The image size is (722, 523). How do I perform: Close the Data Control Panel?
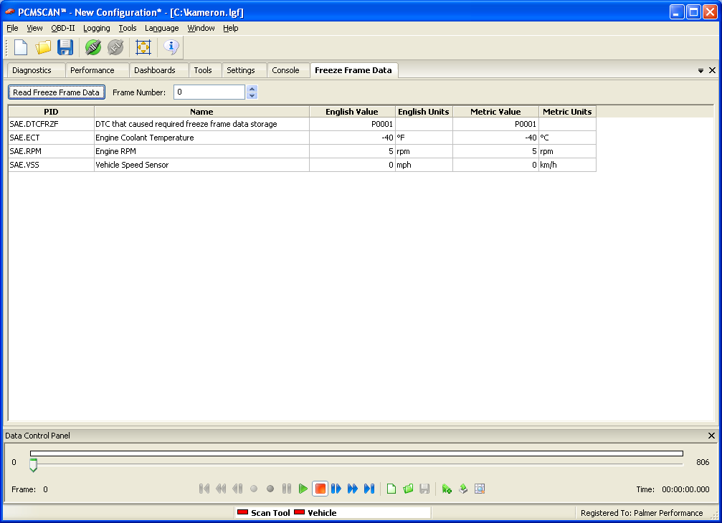point(711,435)
